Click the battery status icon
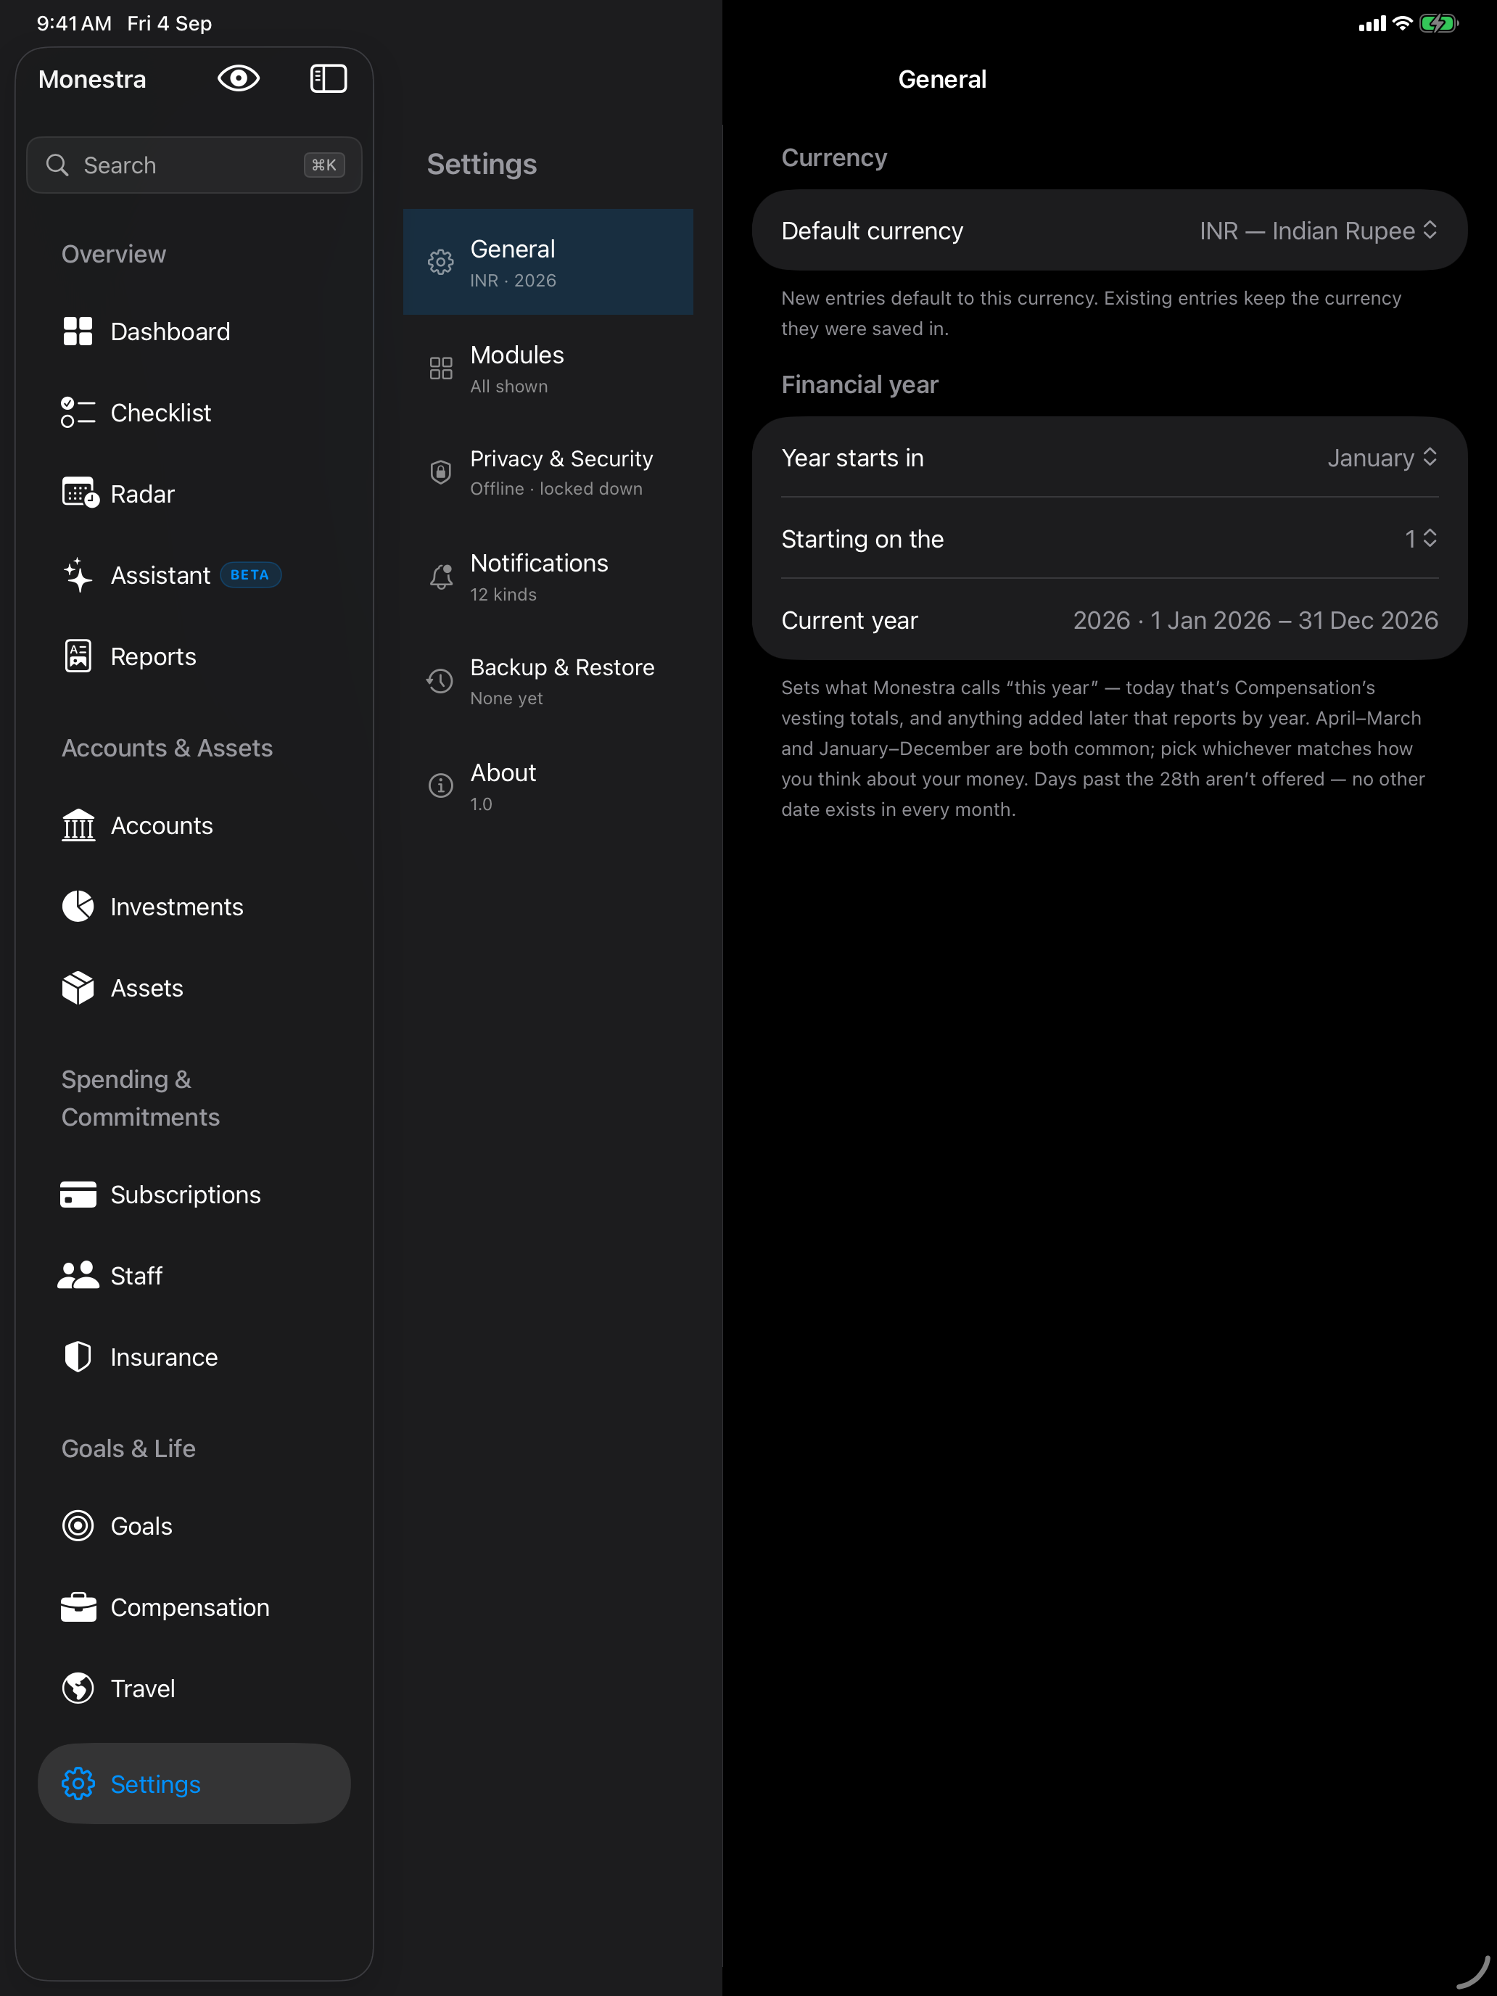 tap(1438, 23)
